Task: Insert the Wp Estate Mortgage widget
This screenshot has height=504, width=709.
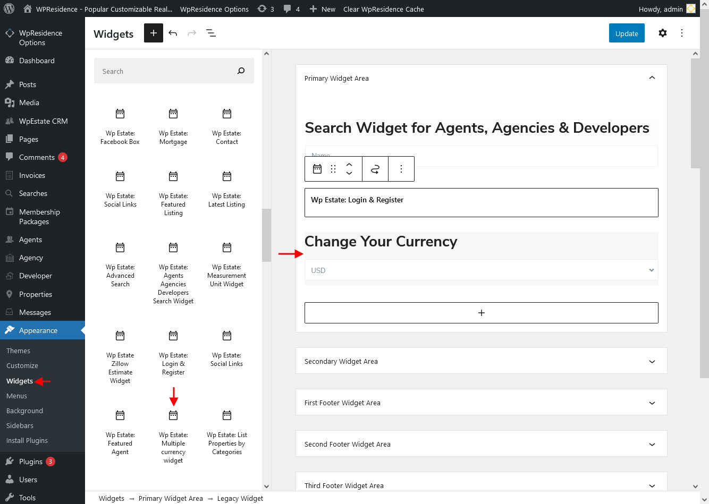Action: [173, 126]
